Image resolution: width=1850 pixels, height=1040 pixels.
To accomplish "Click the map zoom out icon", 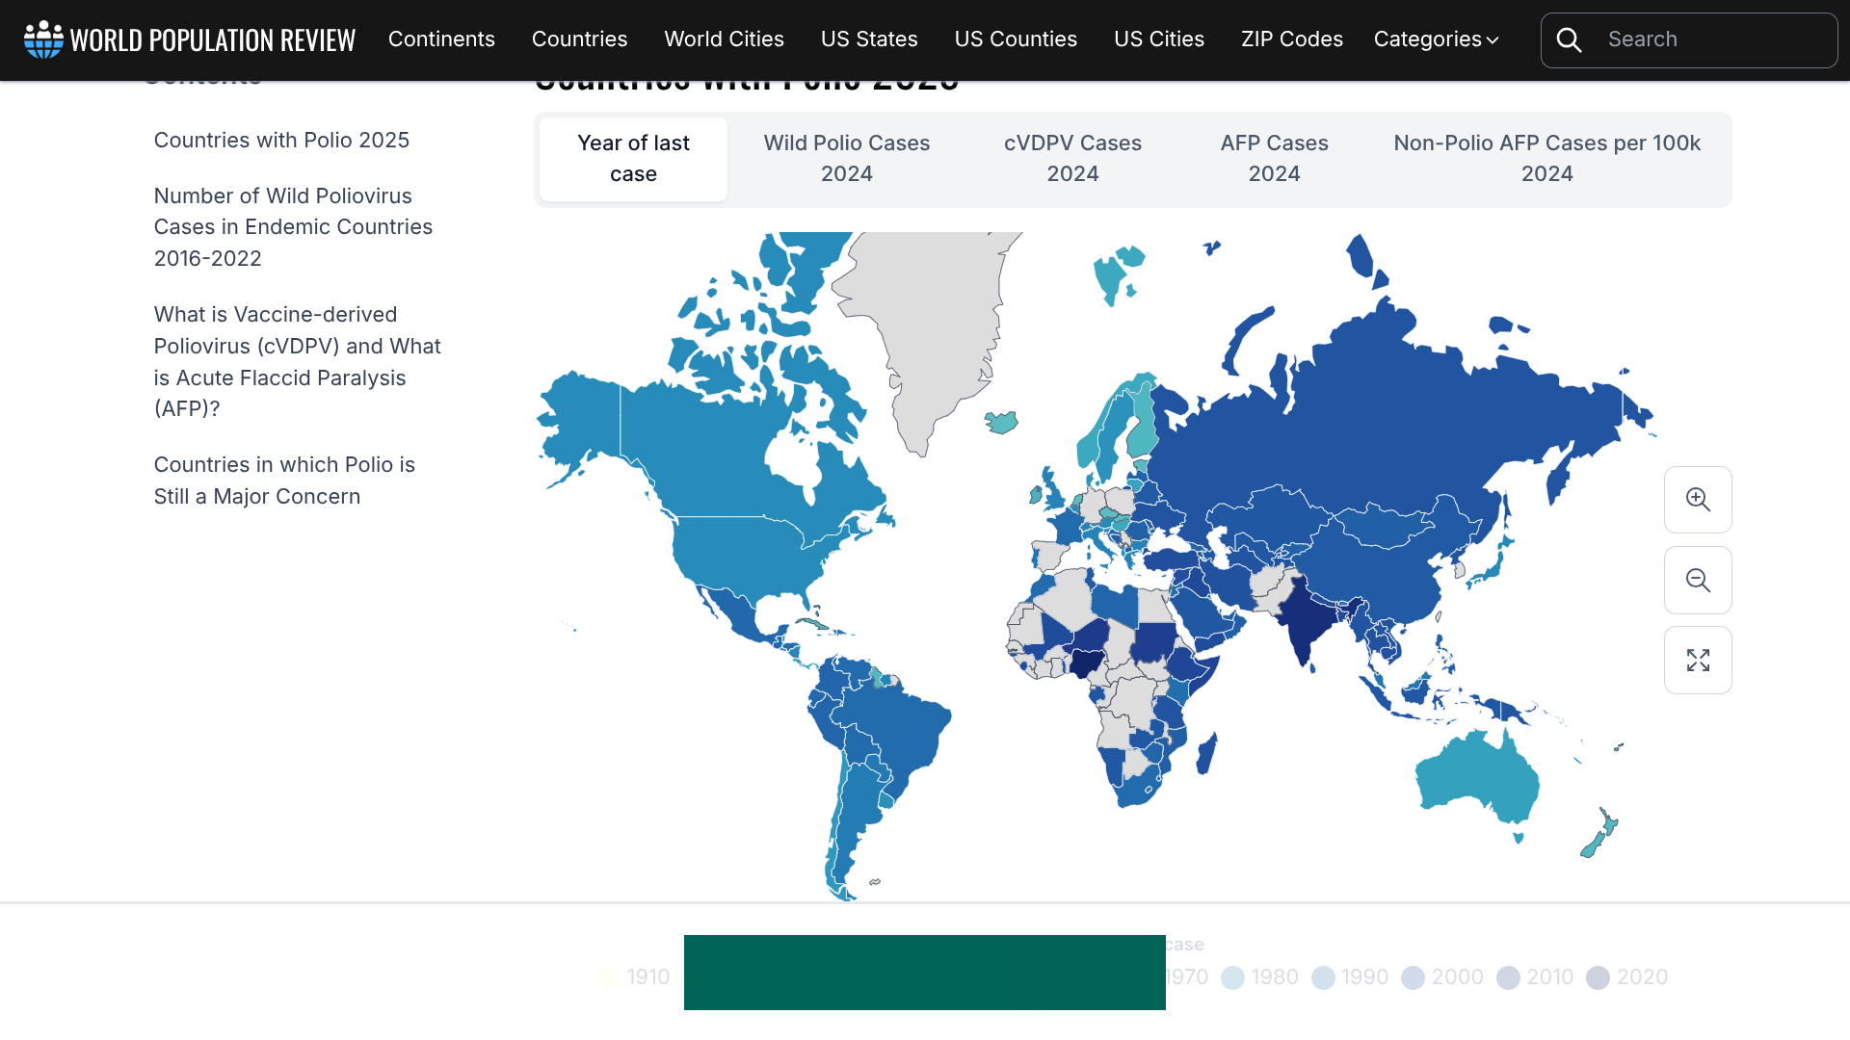I will (1698, 581).
